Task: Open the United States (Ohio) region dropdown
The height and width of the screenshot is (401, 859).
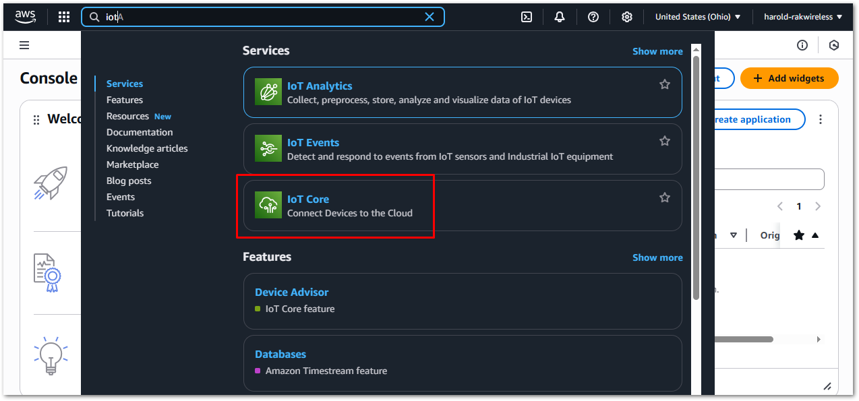Action: click(698, 16)
